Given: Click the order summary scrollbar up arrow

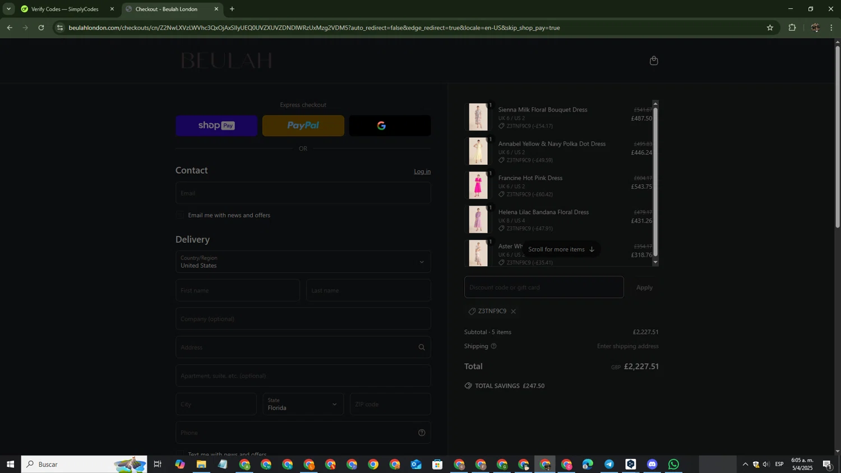Looking at the screenshot, I should [x=655, y=104].
